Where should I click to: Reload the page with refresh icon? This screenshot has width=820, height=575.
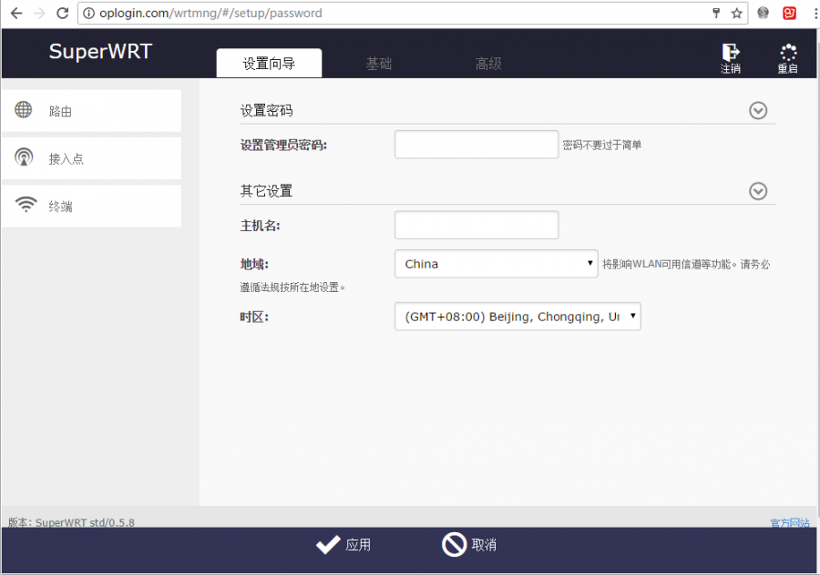tap(62, 13)
